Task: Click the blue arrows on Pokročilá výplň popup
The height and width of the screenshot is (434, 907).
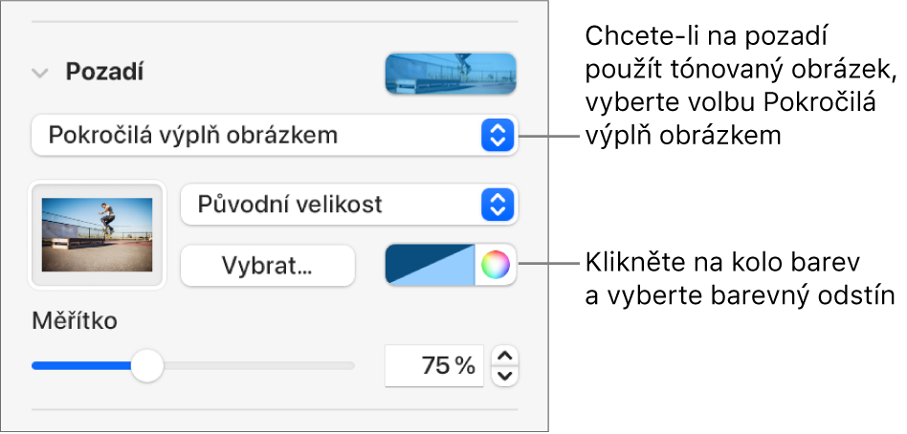Action: click(497, 136)
